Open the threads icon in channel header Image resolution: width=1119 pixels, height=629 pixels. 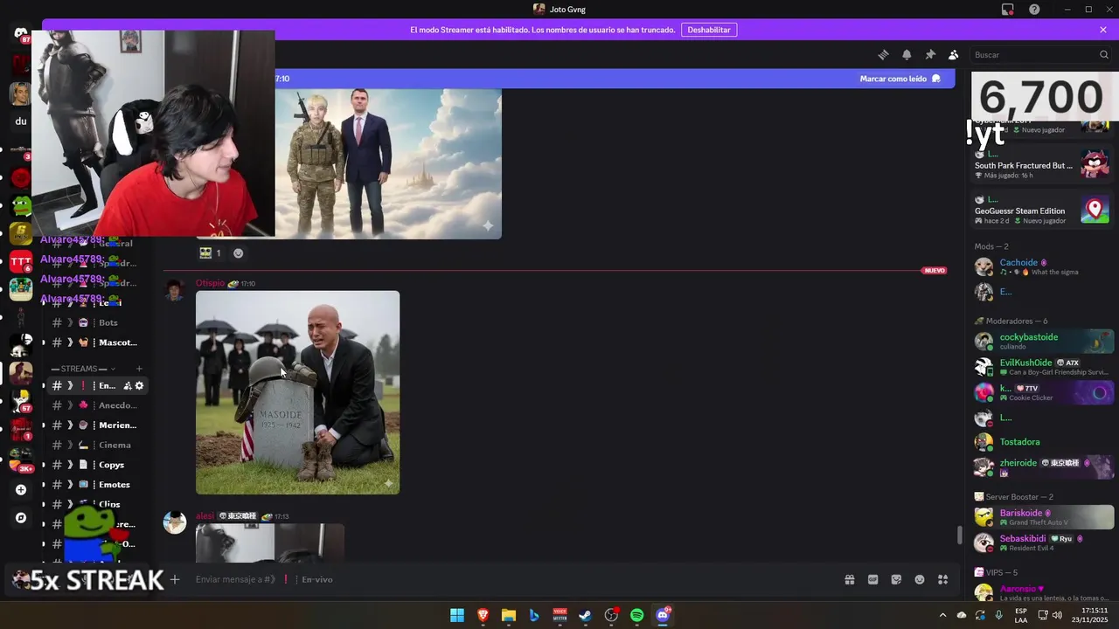pyautogui.click(x=883, y=54)
